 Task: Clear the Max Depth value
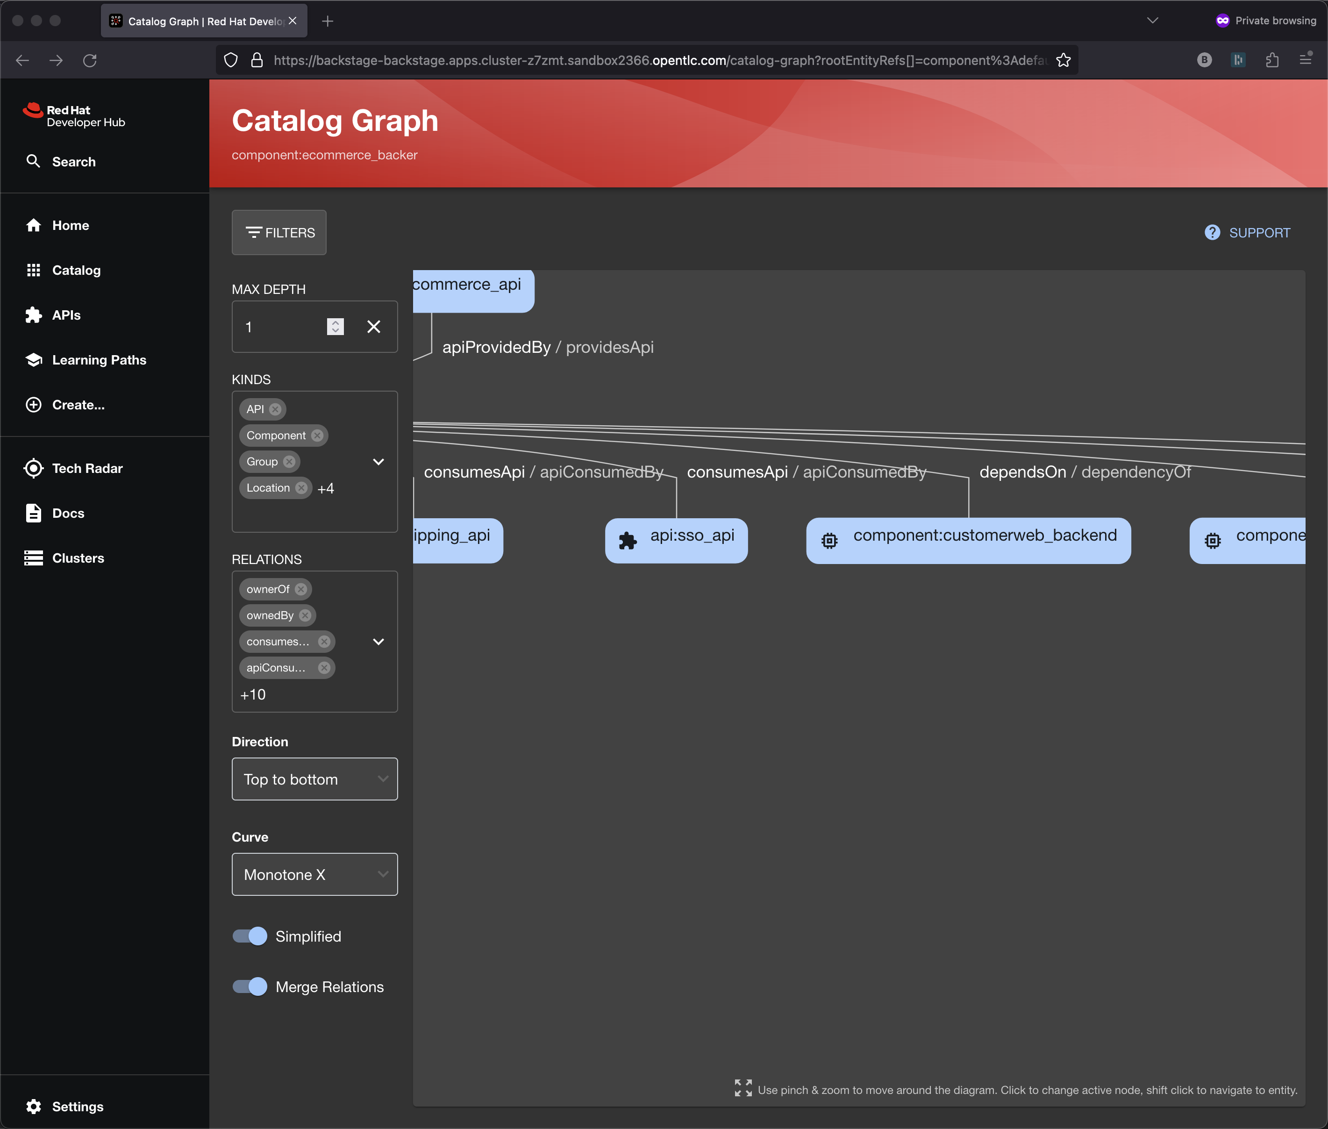click(374, 327)
